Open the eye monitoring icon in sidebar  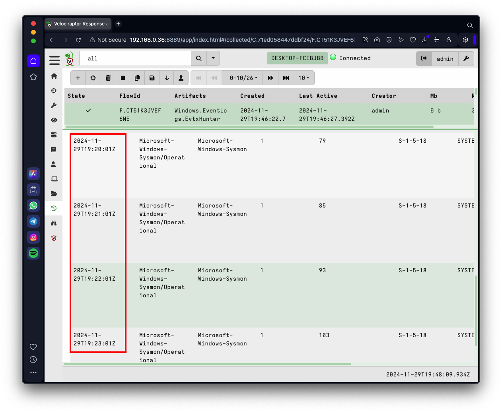54,120
